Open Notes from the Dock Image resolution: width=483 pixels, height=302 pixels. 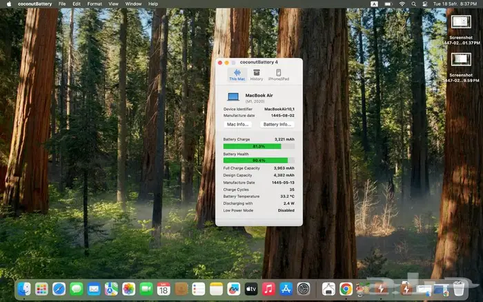pos(216,289)
